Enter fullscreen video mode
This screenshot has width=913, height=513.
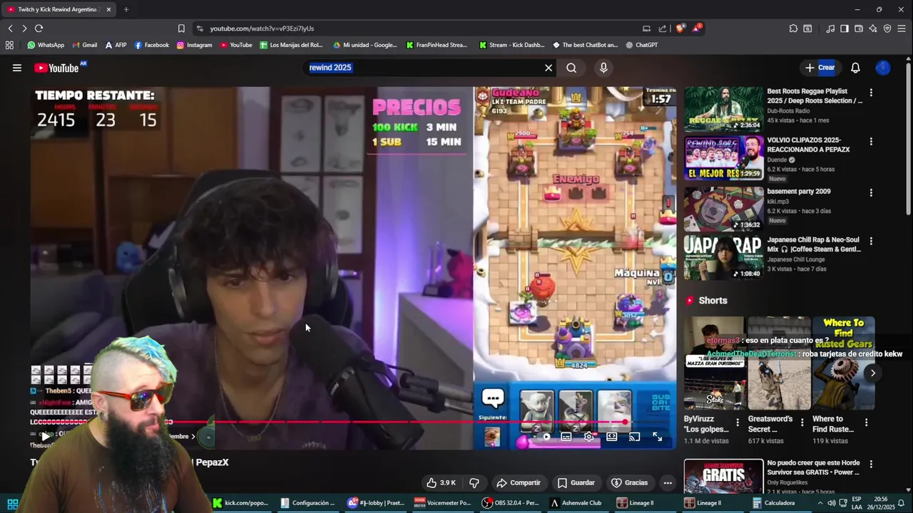pos(657,437)
